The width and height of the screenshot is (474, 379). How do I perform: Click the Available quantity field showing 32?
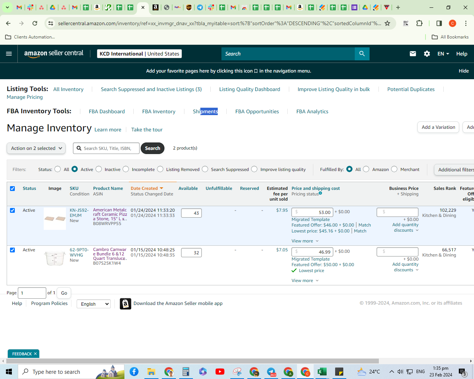click(191, 253)
